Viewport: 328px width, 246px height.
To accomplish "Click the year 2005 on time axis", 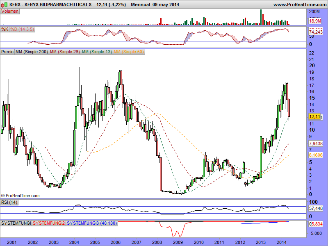I will pos(95,242).
